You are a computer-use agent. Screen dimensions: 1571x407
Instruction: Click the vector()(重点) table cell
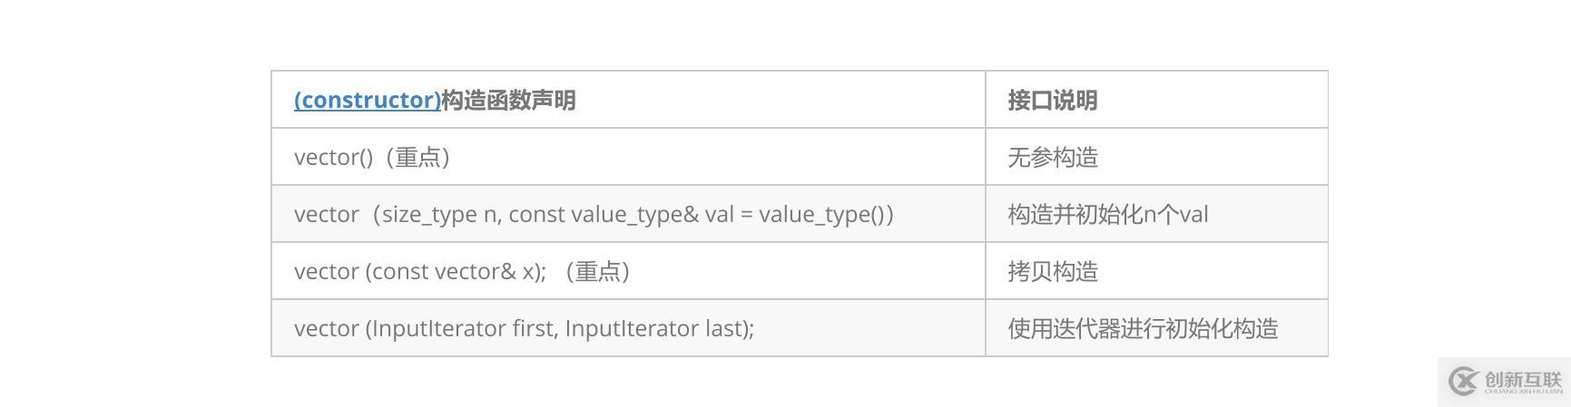click(x=628, y=157)
